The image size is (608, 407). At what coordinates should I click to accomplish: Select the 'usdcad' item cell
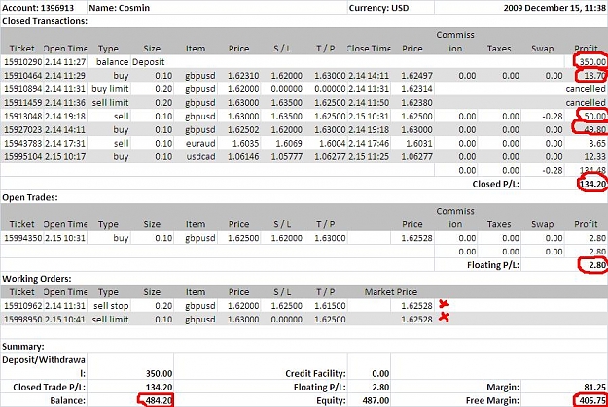pos(200,156)
